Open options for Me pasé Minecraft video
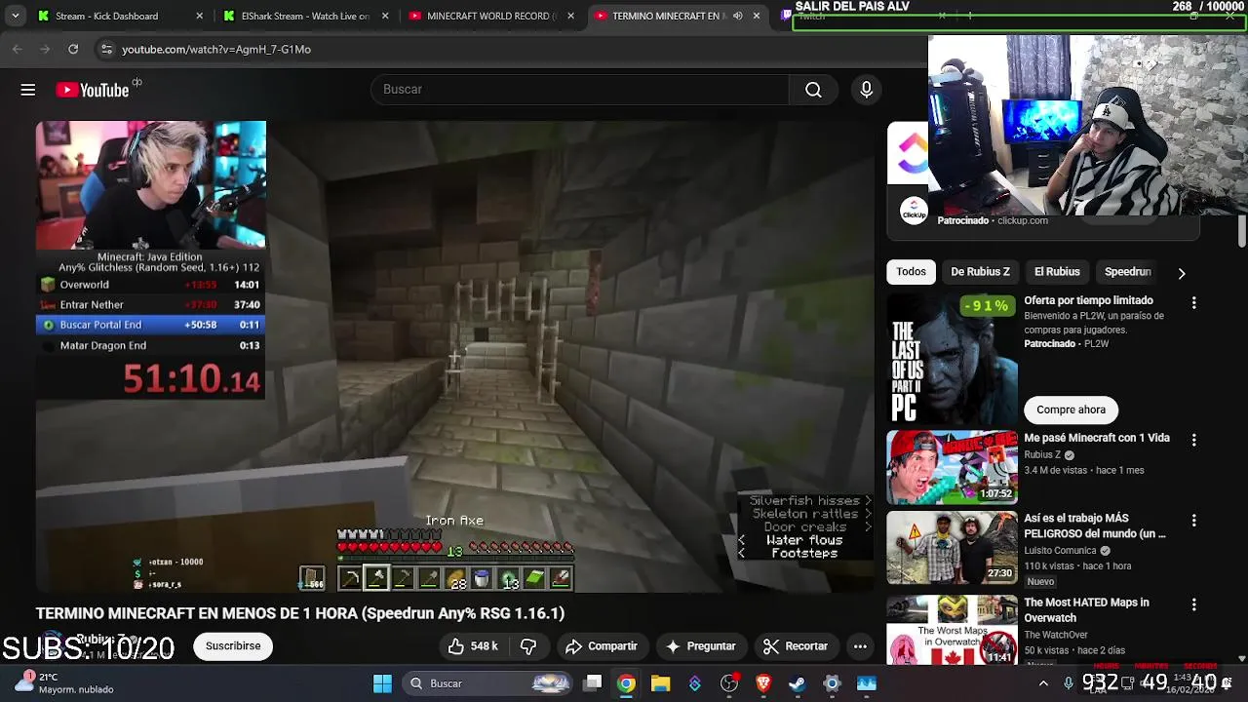 tap(1193, 441)
